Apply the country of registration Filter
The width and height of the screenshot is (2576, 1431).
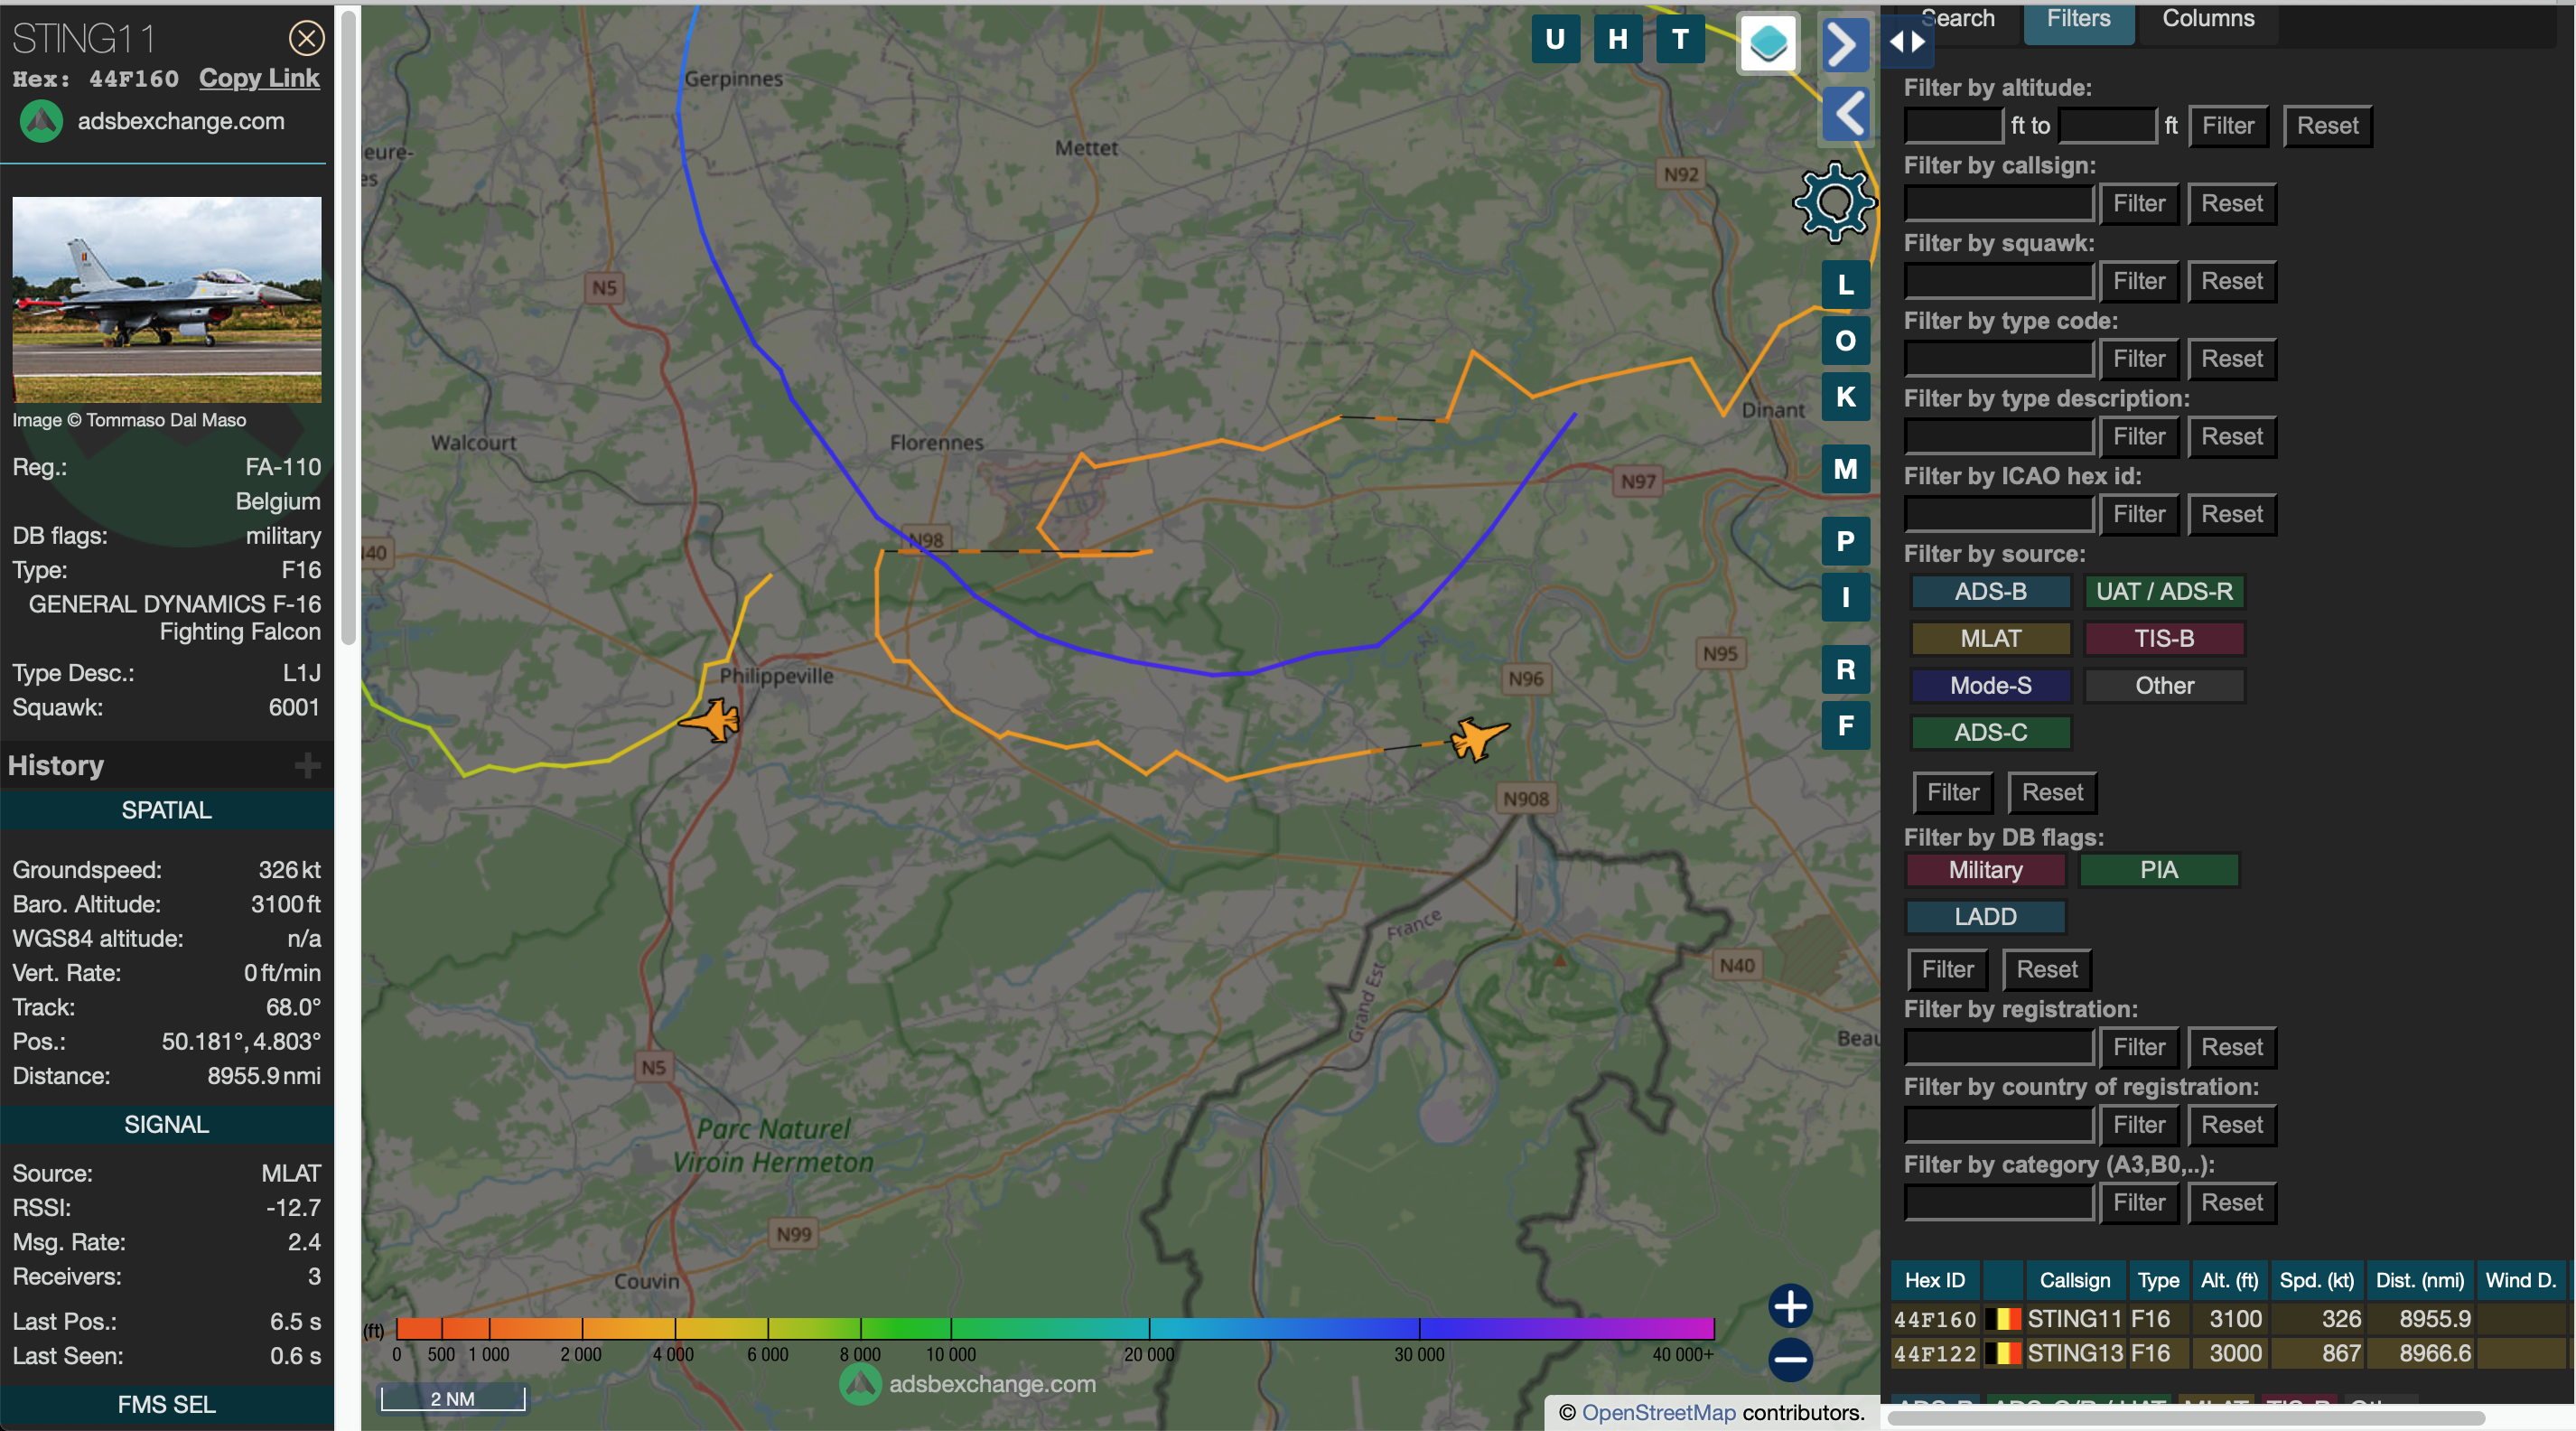[x=2139, y=1126]
